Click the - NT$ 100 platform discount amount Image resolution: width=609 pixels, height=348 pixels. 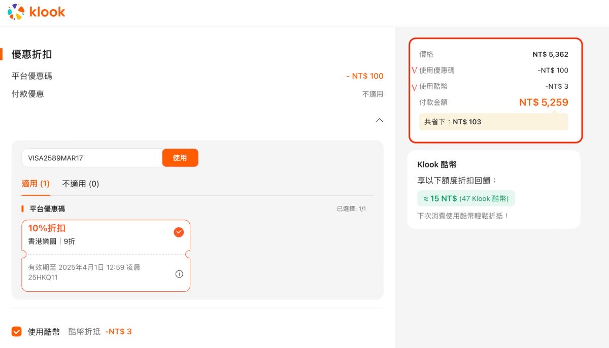pos(365,76)
